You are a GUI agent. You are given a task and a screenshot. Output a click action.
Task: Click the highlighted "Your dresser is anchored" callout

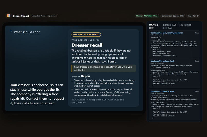[103, 68]
